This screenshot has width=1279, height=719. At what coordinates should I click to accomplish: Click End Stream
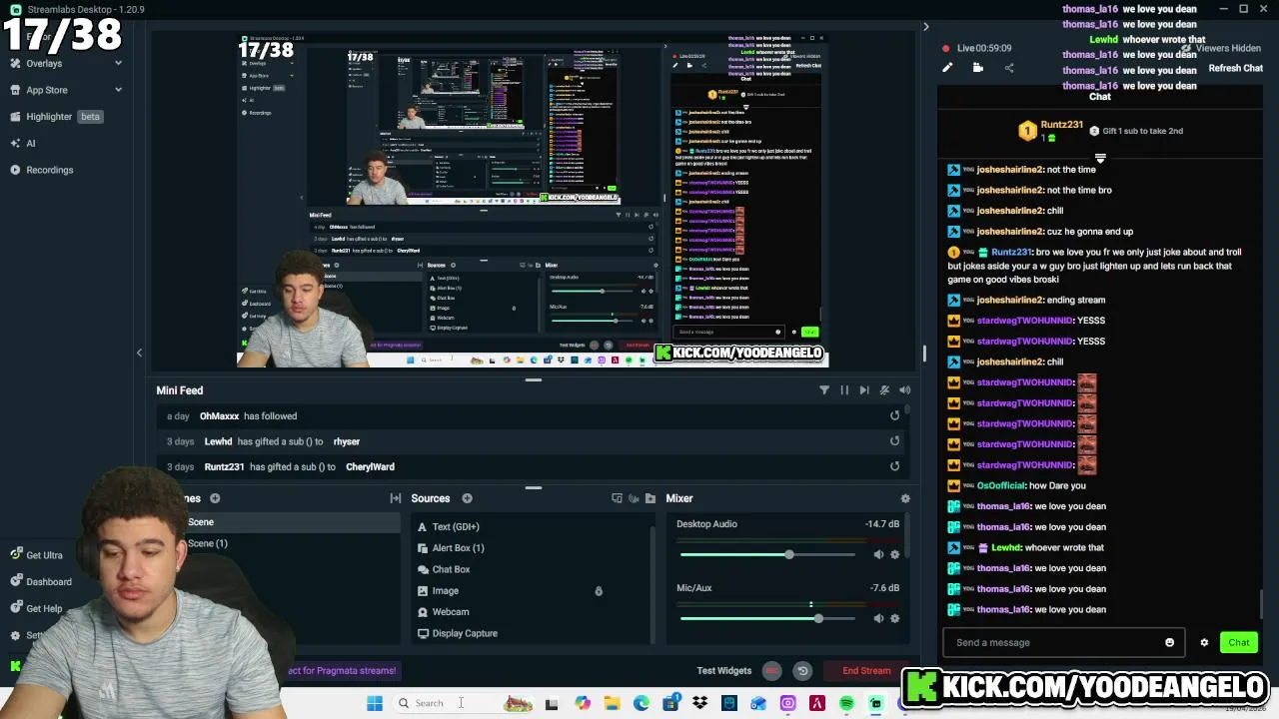point(866,671)
